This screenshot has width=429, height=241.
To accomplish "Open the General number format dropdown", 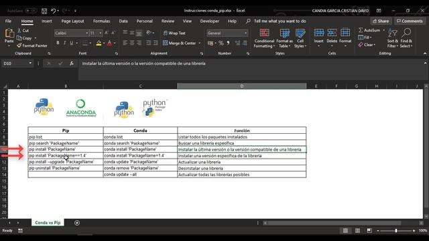I will pyautogui.click(x=245, y=33).
